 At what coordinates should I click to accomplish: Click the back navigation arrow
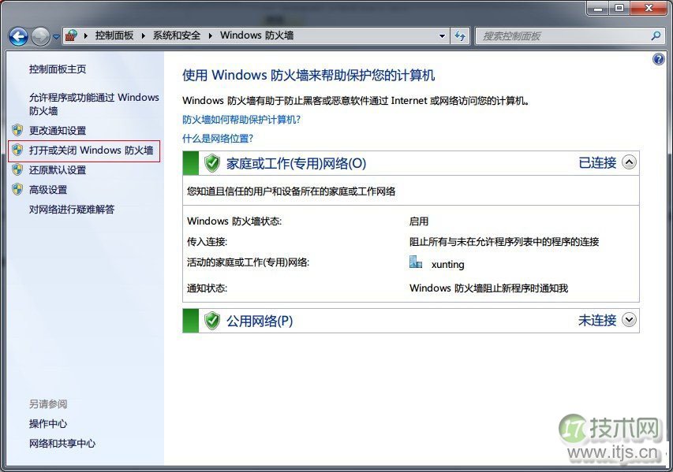(17, 36)
